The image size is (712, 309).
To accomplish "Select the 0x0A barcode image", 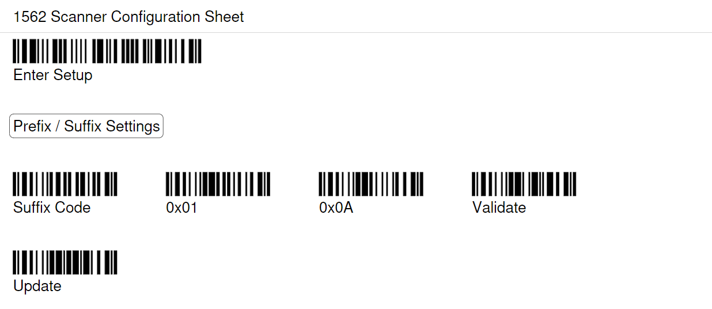I will coord(371,184).
